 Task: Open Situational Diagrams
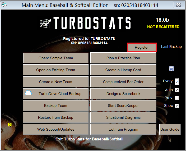(123, 117)
